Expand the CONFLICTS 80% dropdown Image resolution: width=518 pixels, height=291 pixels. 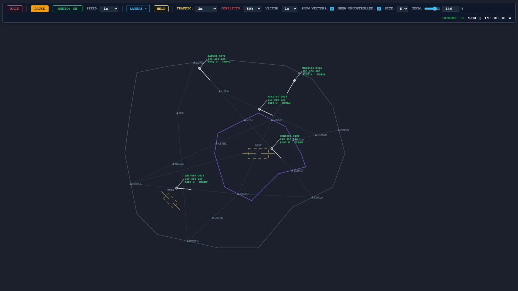coord(252,9)
